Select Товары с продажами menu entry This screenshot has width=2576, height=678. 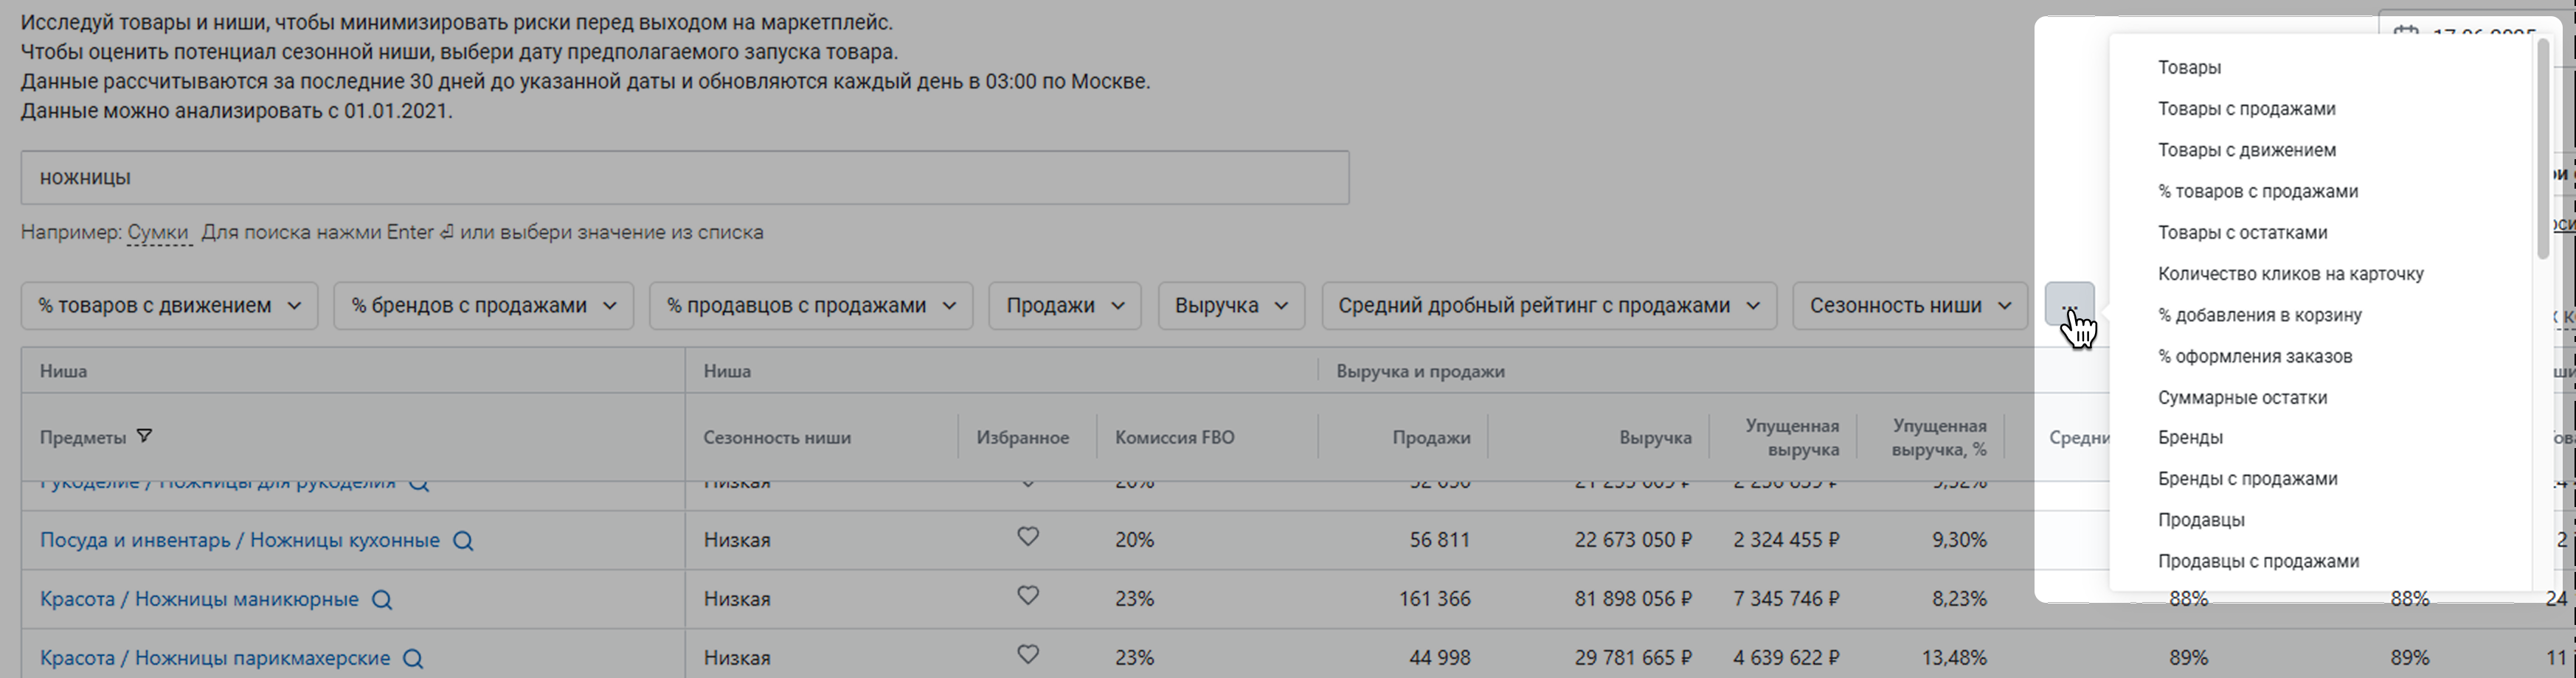(2246, 109)
